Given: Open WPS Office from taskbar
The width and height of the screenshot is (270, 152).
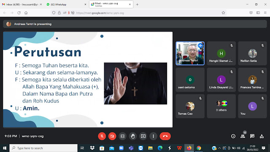Looking at the screenshot, I should [x=179, y=148].
